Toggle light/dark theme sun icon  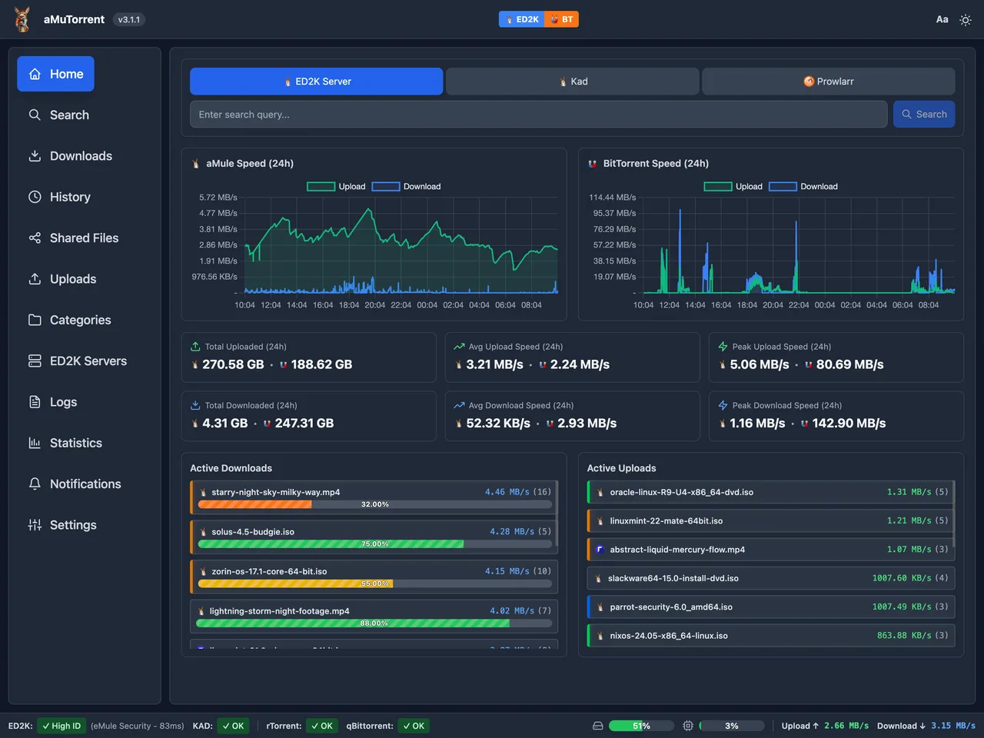[x=966, y=20]
